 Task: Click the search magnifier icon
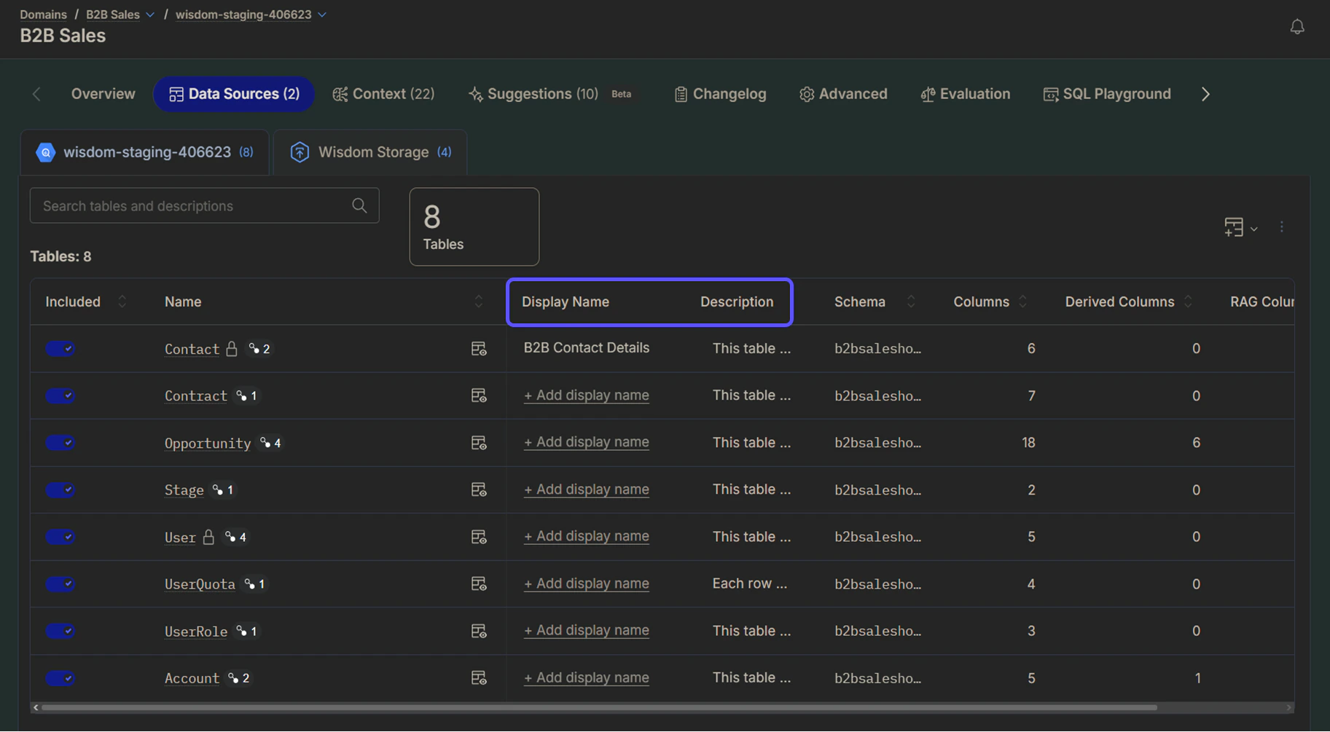(359, 205)
